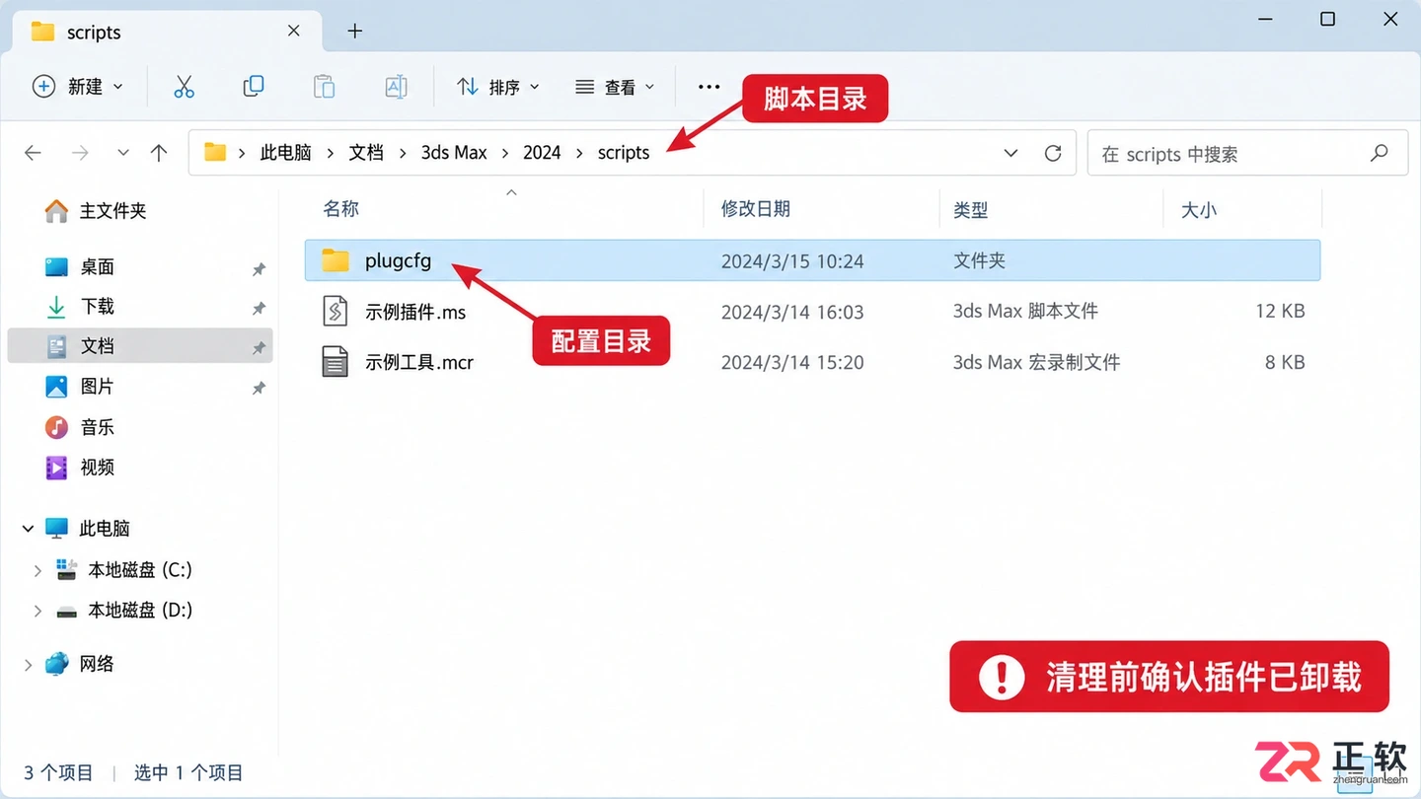
Task: Open the three-dot more options menu
Action: pos(709,87)
